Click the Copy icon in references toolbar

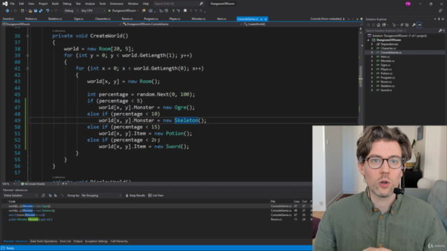coord(43,195)
